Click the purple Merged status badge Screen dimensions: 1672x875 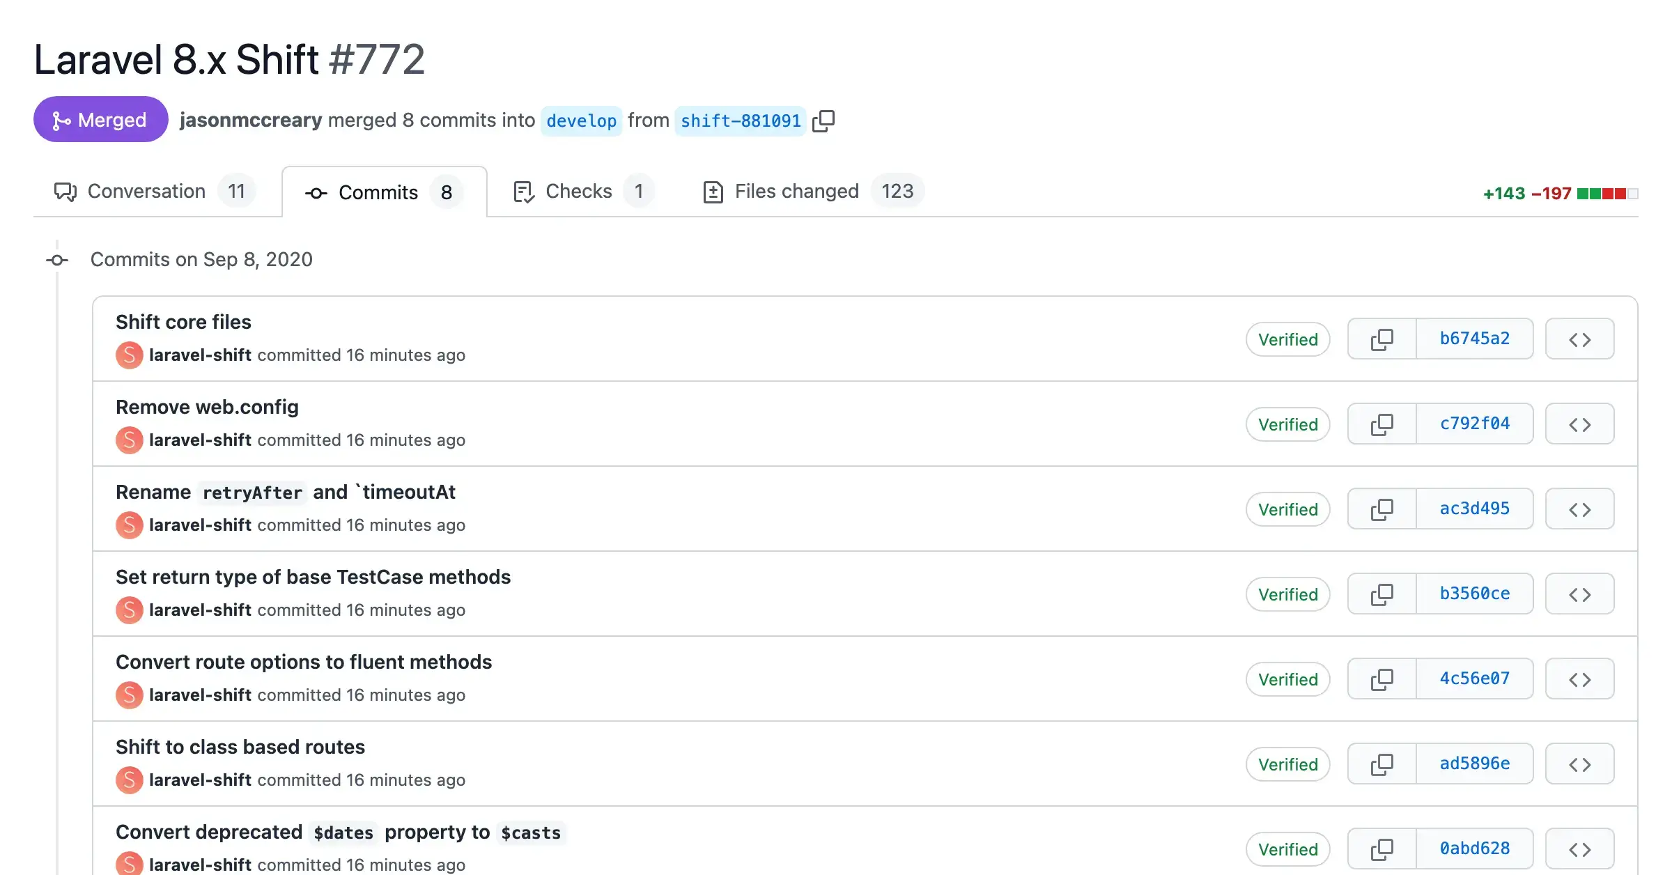pyautogui.click(x=100, y=119)
